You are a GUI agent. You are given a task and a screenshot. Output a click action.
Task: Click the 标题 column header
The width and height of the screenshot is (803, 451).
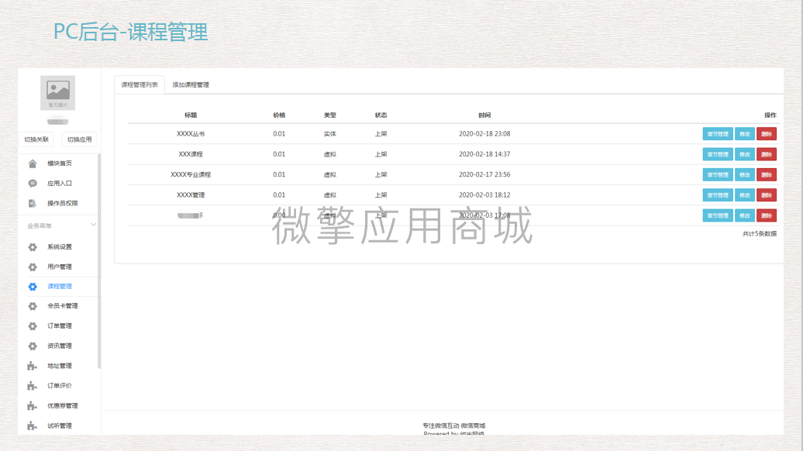[x=191, y=115]
